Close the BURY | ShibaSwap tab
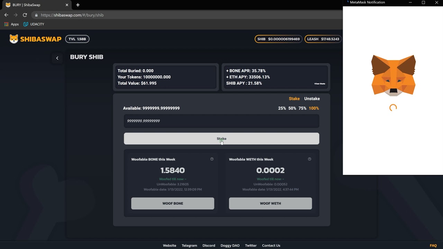Image resolution: width=443 pixels, height=249 pixels. 67,5
